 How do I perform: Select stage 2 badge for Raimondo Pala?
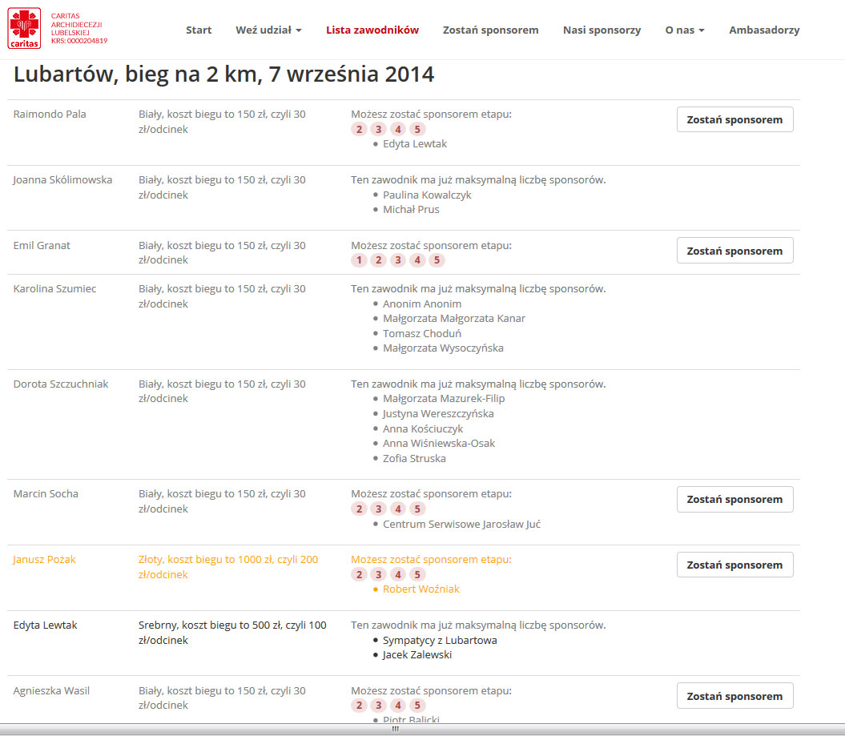[x=359, y=129]
